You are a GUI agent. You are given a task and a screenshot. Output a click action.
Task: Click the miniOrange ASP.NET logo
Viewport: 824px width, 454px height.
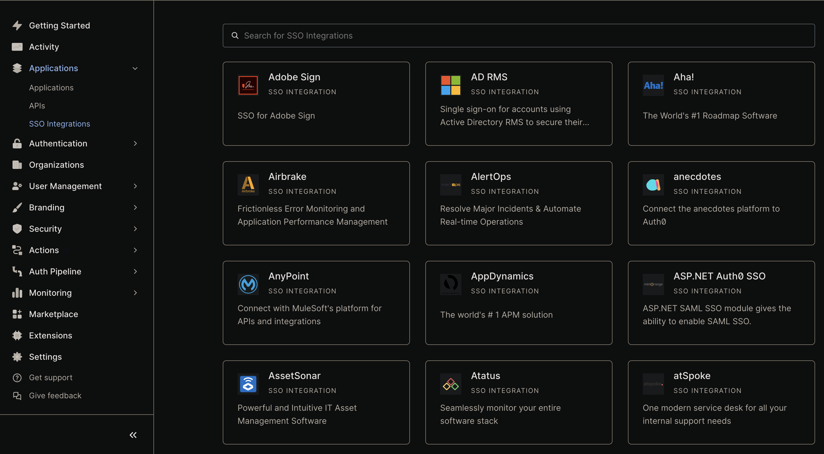[x=653, y=284]
